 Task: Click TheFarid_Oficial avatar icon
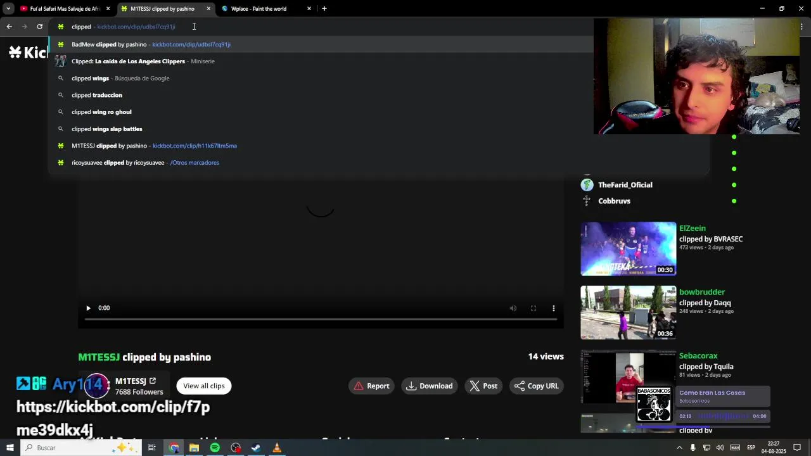tap(587, 185)
